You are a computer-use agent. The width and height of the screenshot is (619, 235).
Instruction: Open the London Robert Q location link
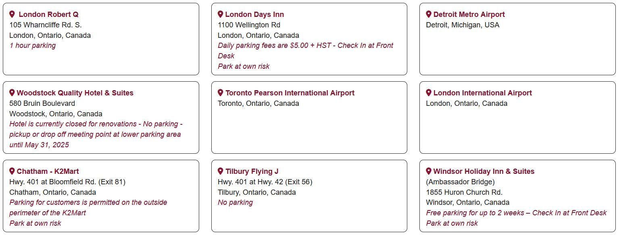(48, 14)
